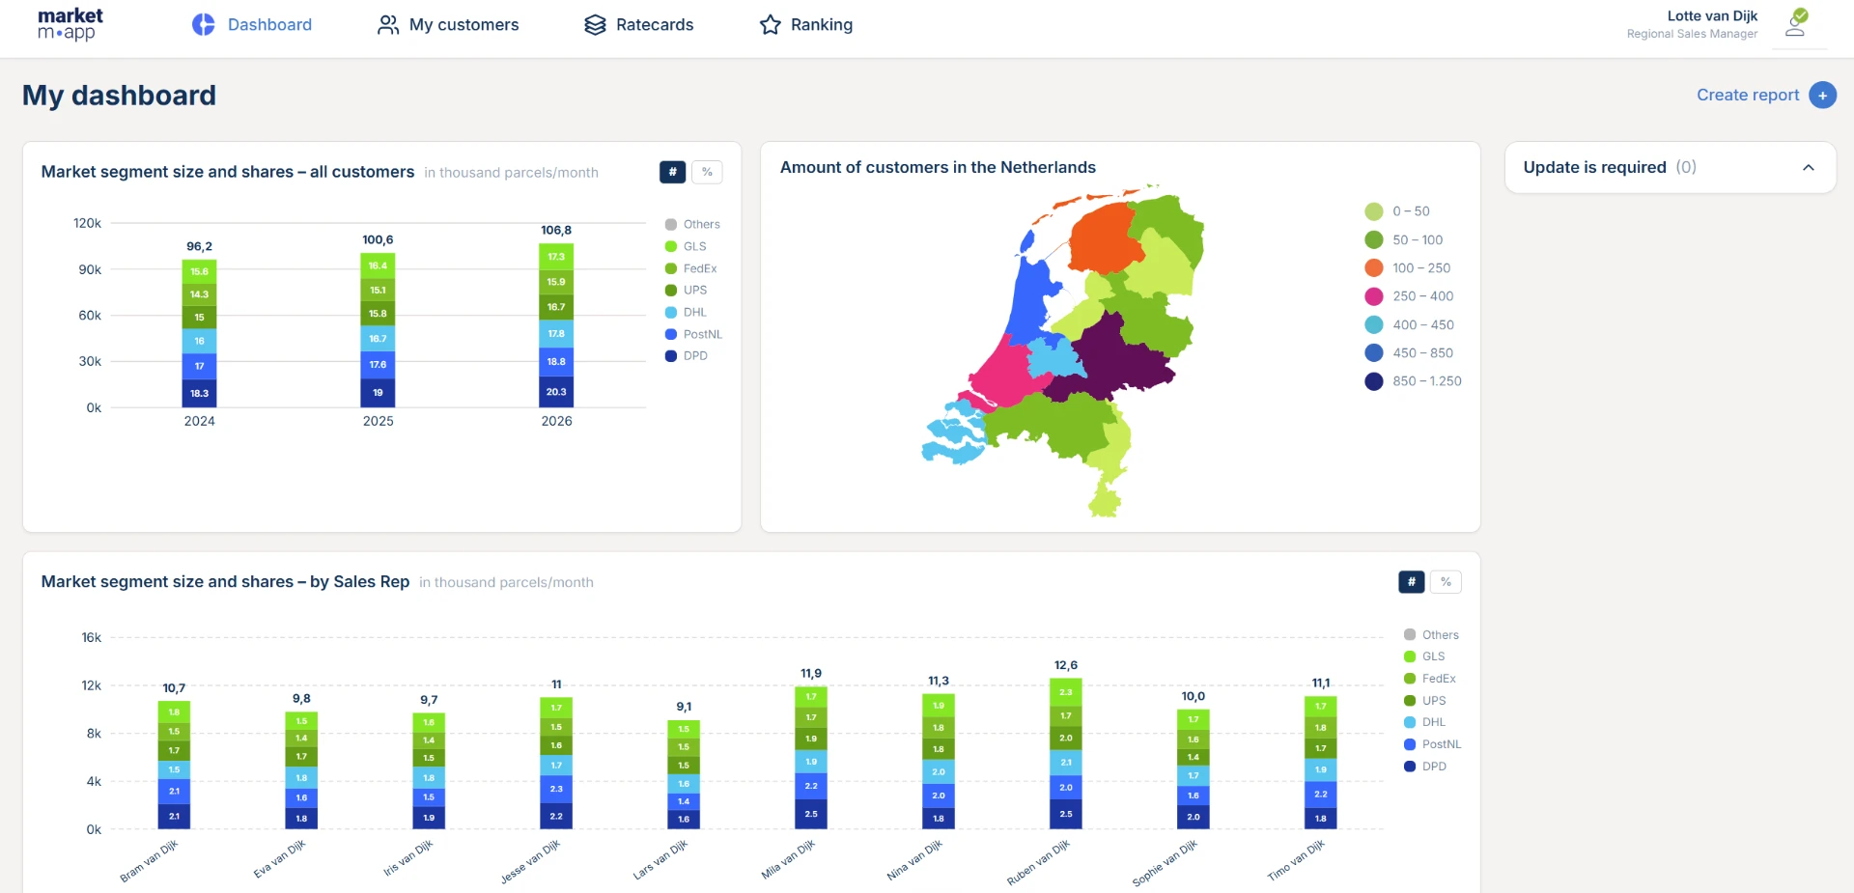1854x893 pixels.
Task: Click Bram van Dijk's stacked bar
Action: [x=174, y=765]
